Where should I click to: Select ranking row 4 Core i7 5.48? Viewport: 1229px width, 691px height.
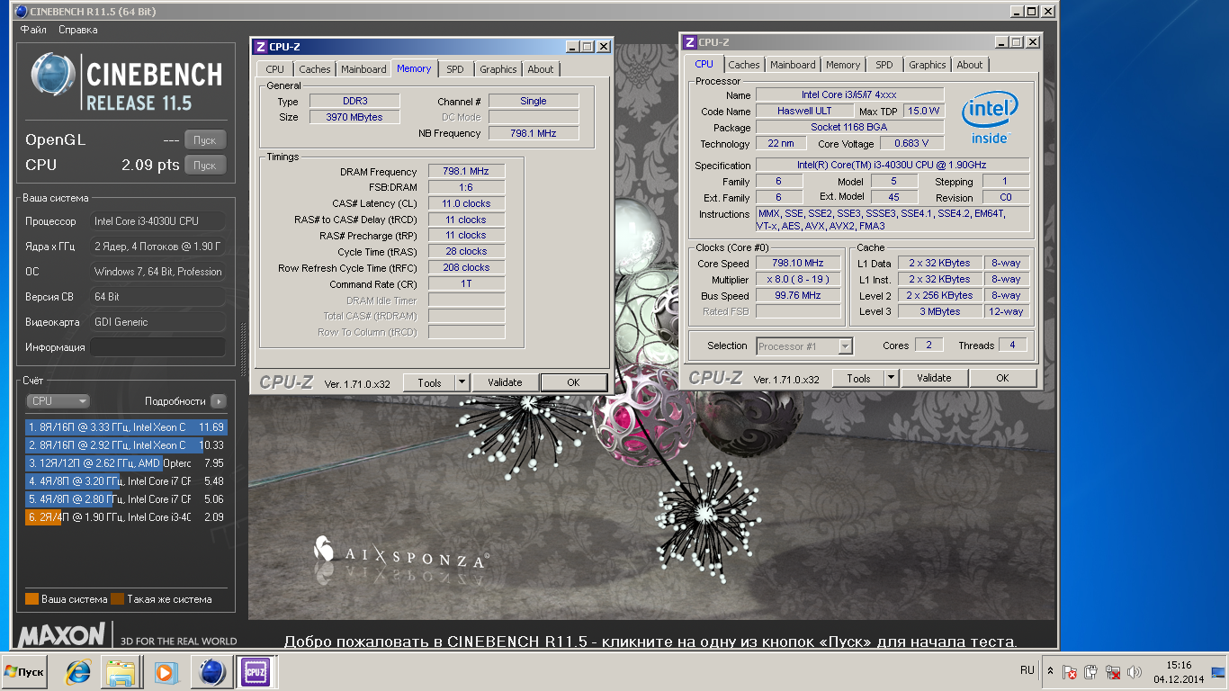pos(126,481)
